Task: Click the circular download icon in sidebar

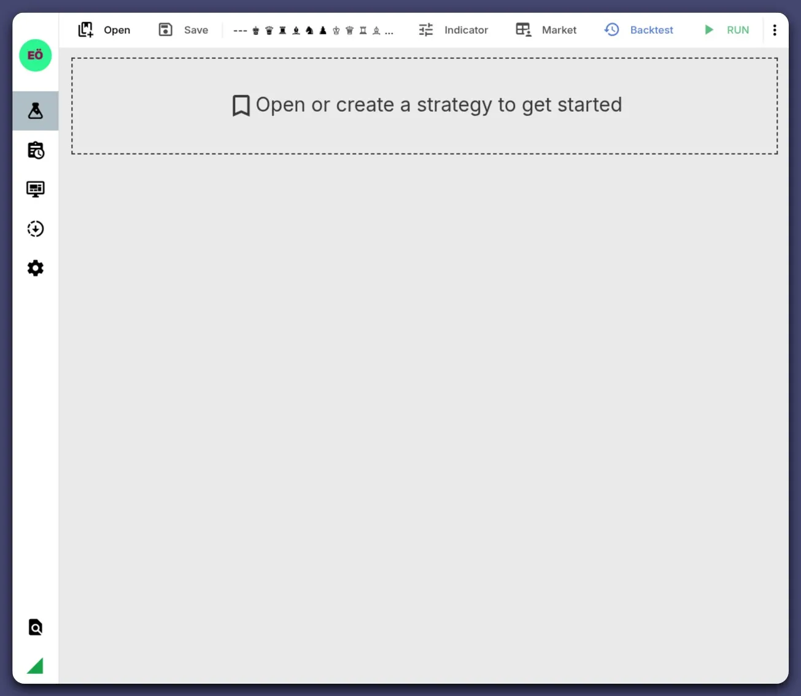Action: tap(36, 229)
